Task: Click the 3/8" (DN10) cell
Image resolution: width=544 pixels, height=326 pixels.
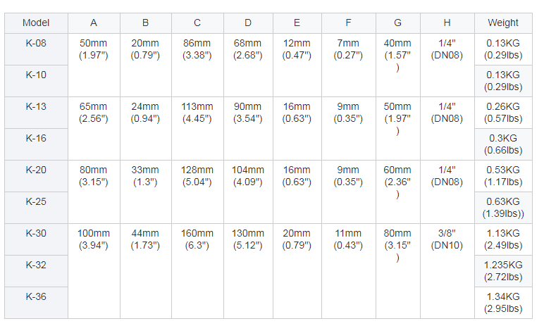Action: point(447,239)
